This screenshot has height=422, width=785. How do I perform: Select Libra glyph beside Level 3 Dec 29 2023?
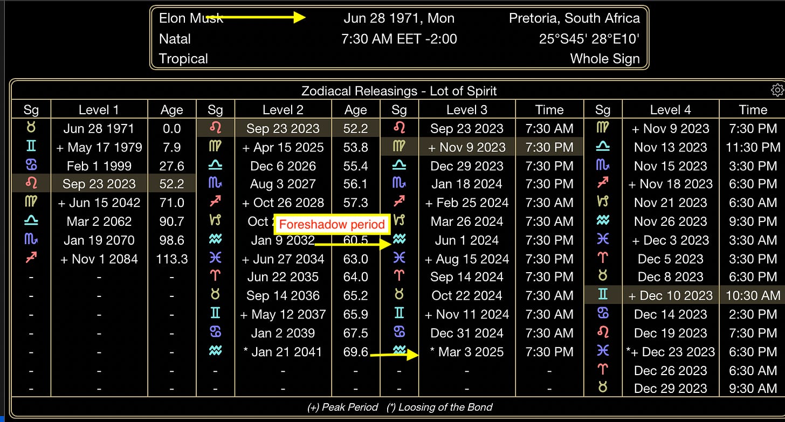[x=399, y=166]
